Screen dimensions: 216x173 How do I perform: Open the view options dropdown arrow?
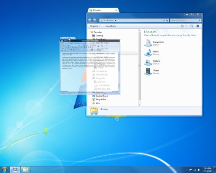pos(186,26)
